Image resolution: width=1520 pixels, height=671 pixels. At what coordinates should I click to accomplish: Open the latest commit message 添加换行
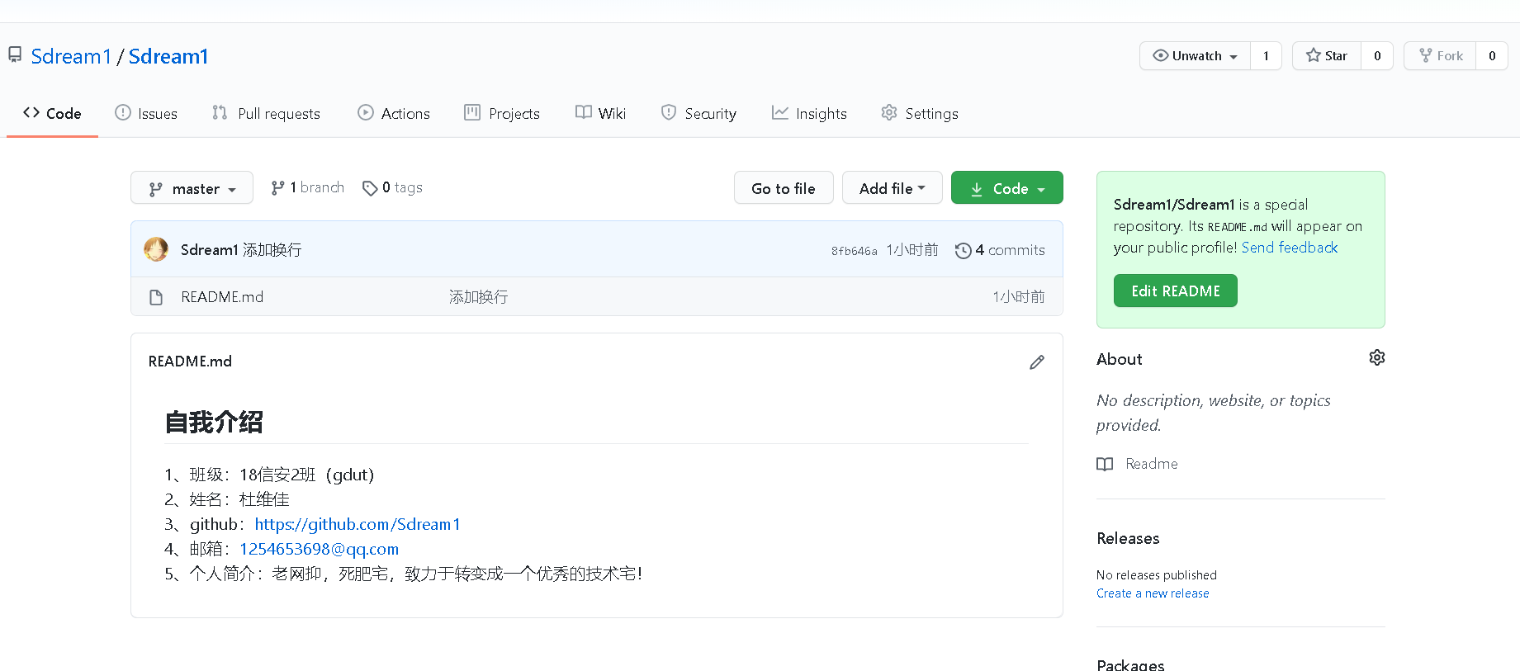272,250
